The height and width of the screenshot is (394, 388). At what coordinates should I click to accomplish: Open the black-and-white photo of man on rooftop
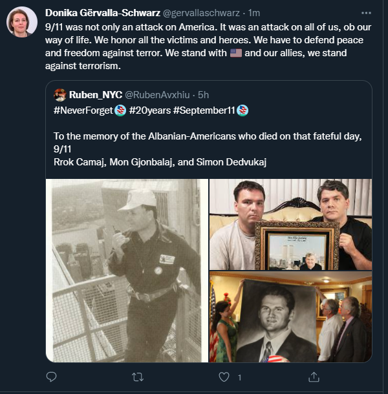pos(127,270)
